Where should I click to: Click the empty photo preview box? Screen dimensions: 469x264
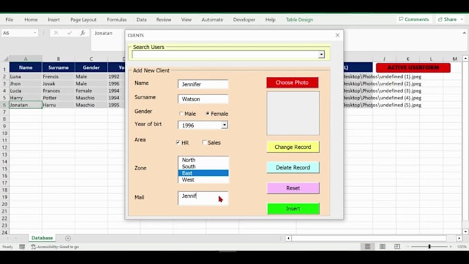point(293,113)
